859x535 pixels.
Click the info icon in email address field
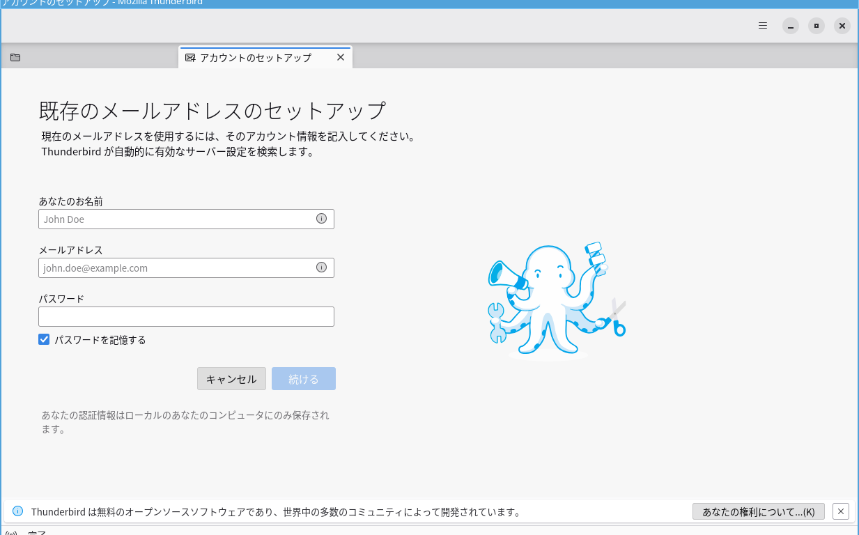(321, 267)
